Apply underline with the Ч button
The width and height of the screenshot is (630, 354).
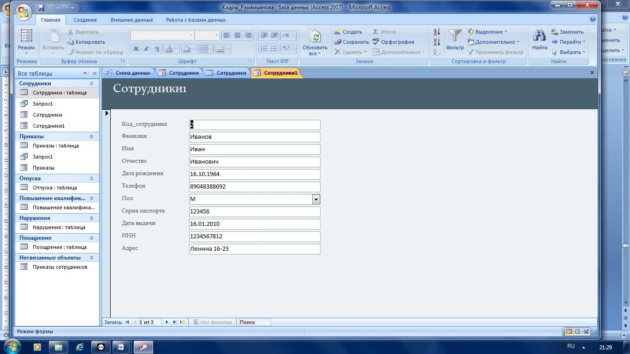157,49
